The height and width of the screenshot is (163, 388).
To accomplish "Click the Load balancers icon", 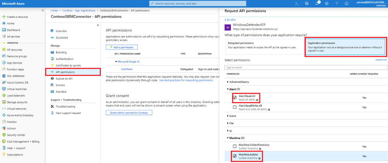I will (x=4, y=95).
